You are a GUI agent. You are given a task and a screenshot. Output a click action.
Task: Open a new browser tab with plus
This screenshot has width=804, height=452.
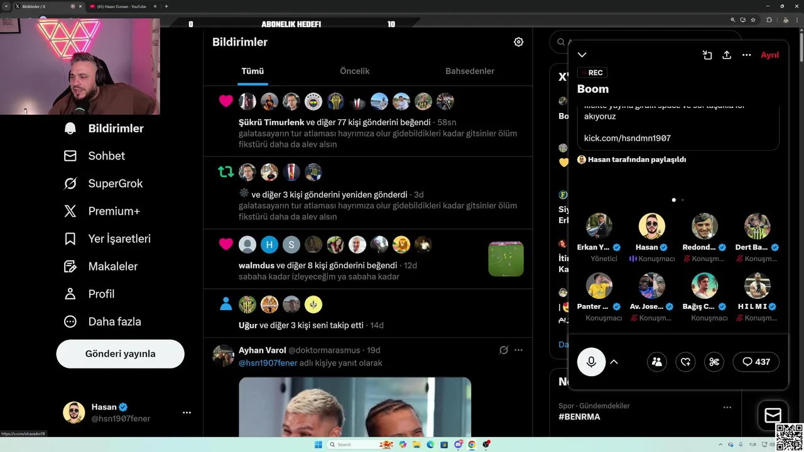[x=166, y=6]
